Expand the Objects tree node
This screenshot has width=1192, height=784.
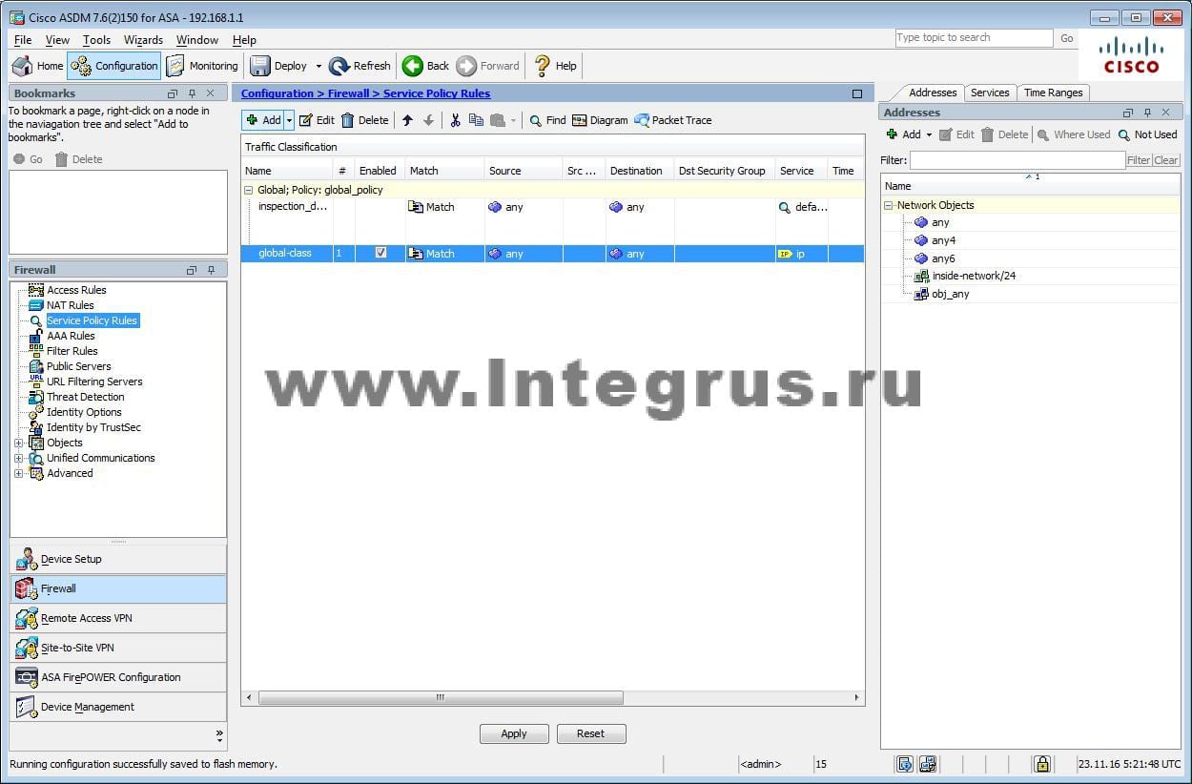point(18,443)
